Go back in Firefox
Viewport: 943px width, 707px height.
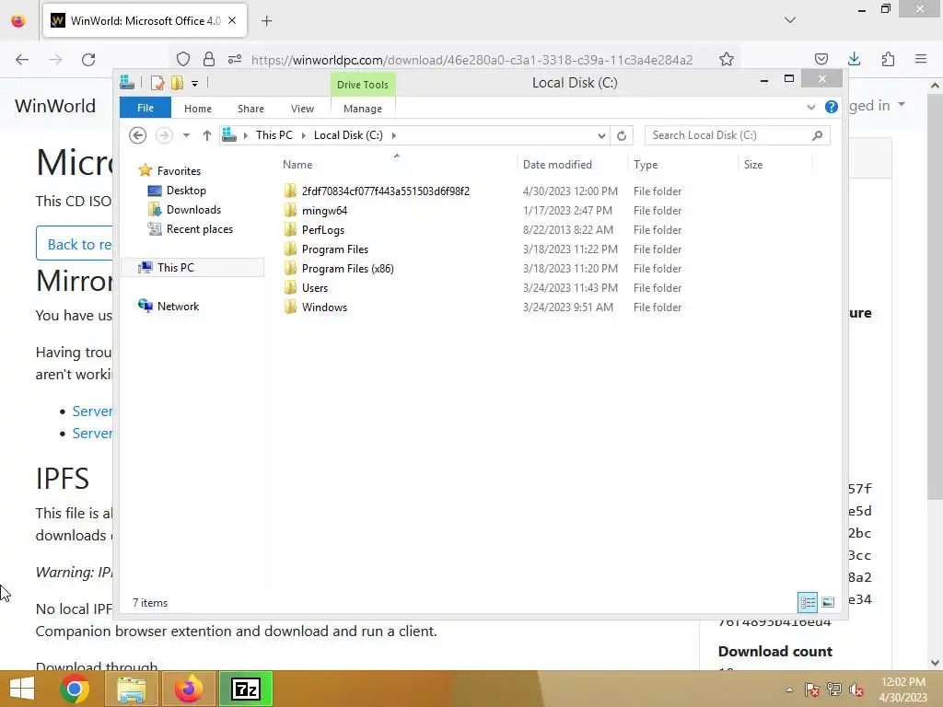pyautogui.click(x=22, y=59)
